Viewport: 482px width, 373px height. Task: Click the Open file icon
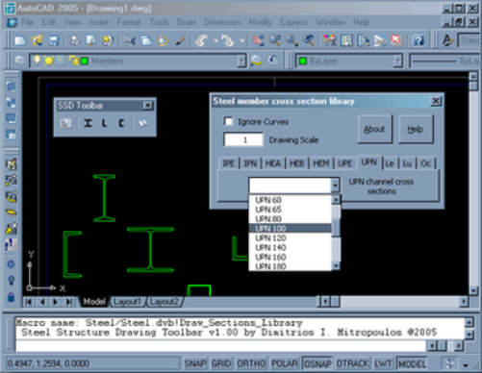click(37, 40)
